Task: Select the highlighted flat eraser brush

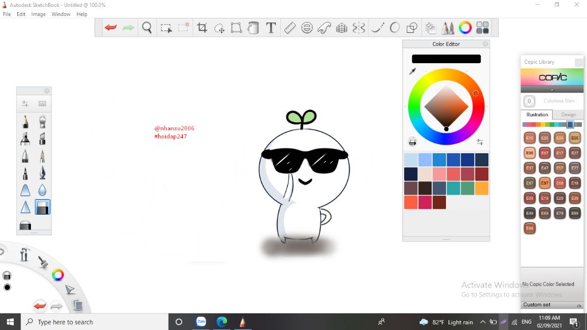Action: point(42,207)
